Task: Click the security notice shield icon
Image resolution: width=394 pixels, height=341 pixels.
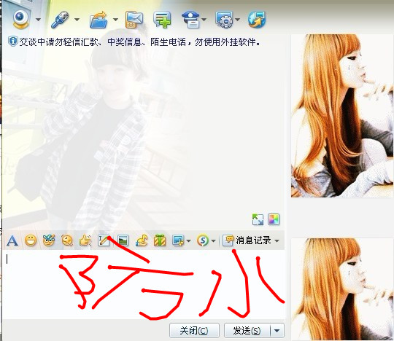Action: point(12,42)
